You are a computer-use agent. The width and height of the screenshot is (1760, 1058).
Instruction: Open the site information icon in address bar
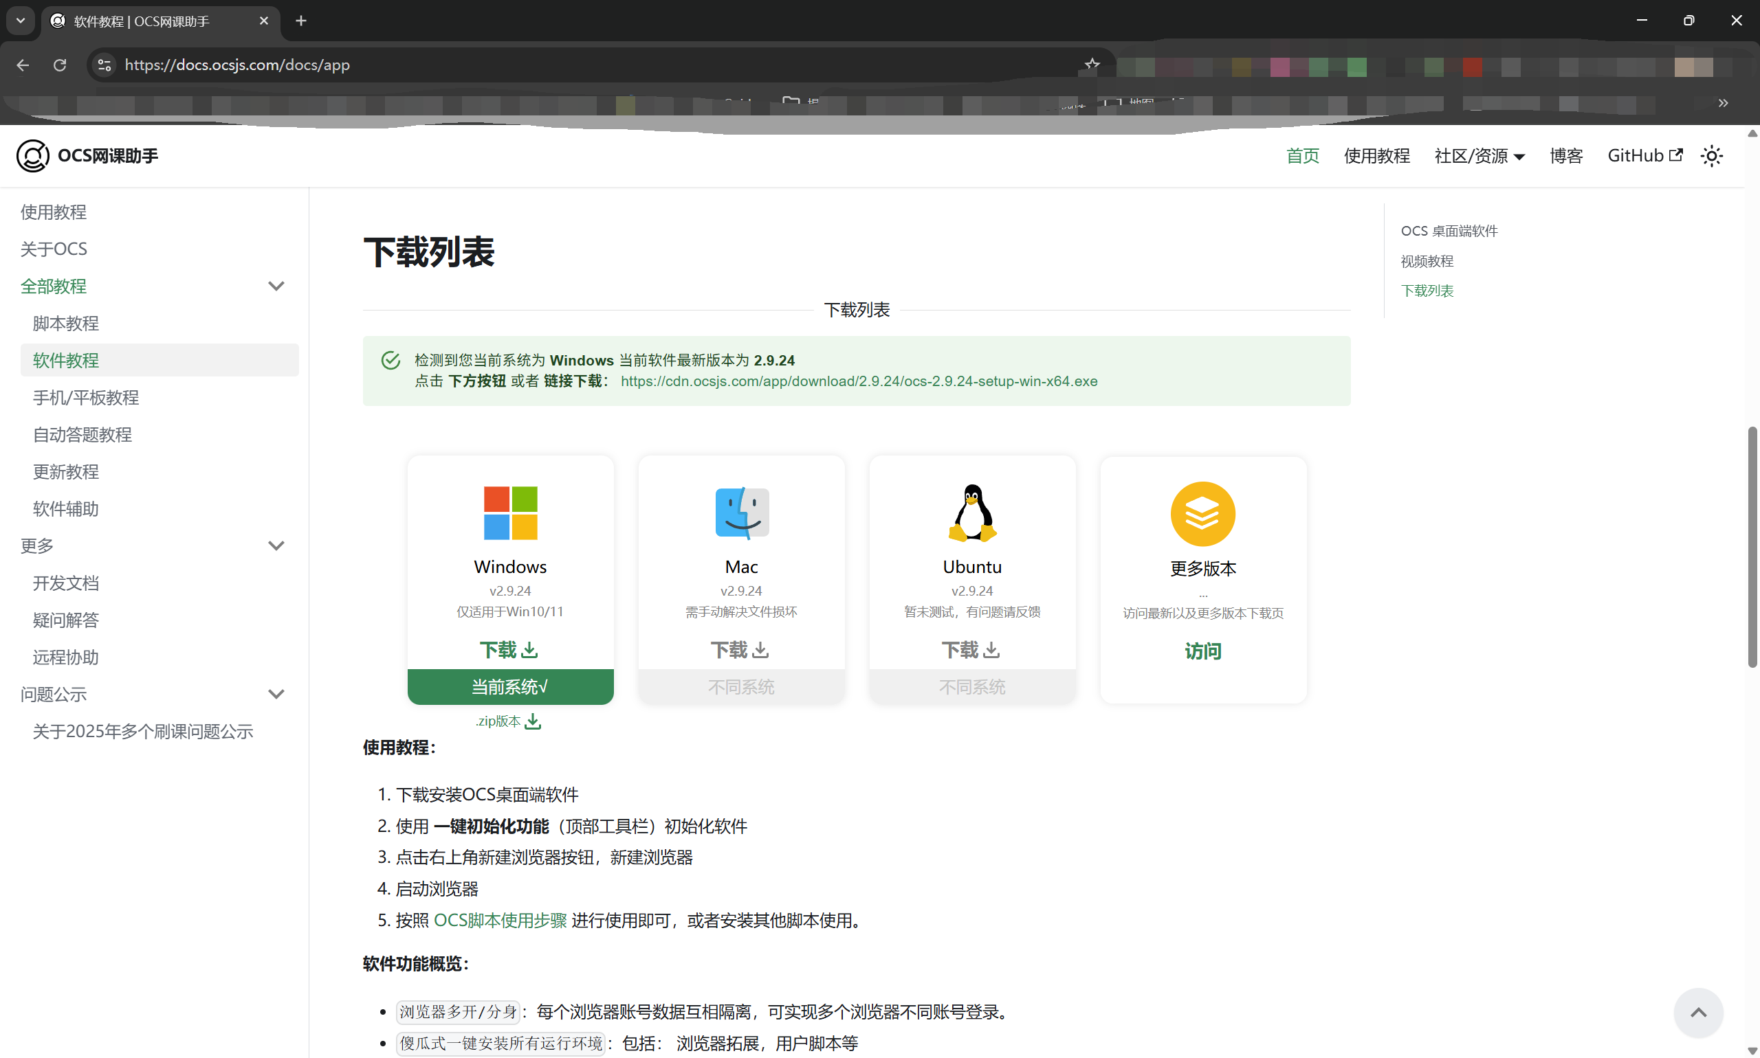pos(105,65)
